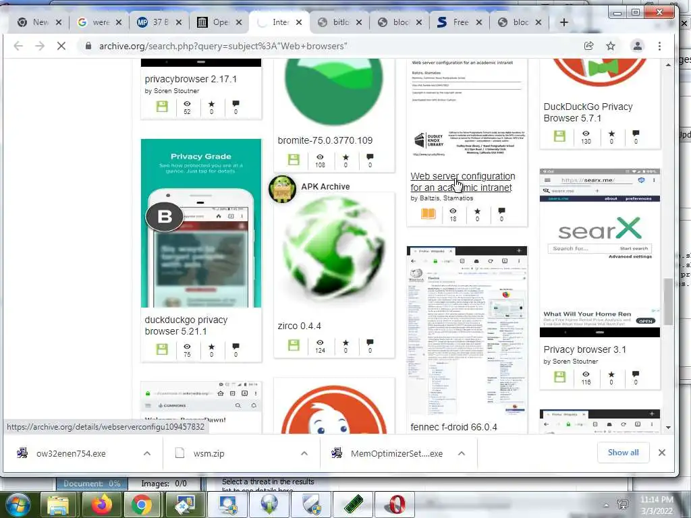Click software floppy icon under Privacy browser 3.1

(x=559, y=376)
